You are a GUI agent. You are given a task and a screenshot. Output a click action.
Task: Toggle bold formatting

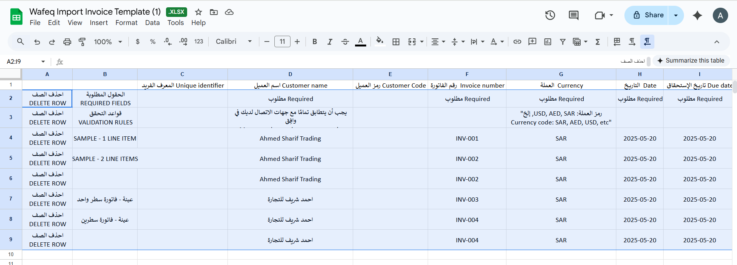click(315, 42)
